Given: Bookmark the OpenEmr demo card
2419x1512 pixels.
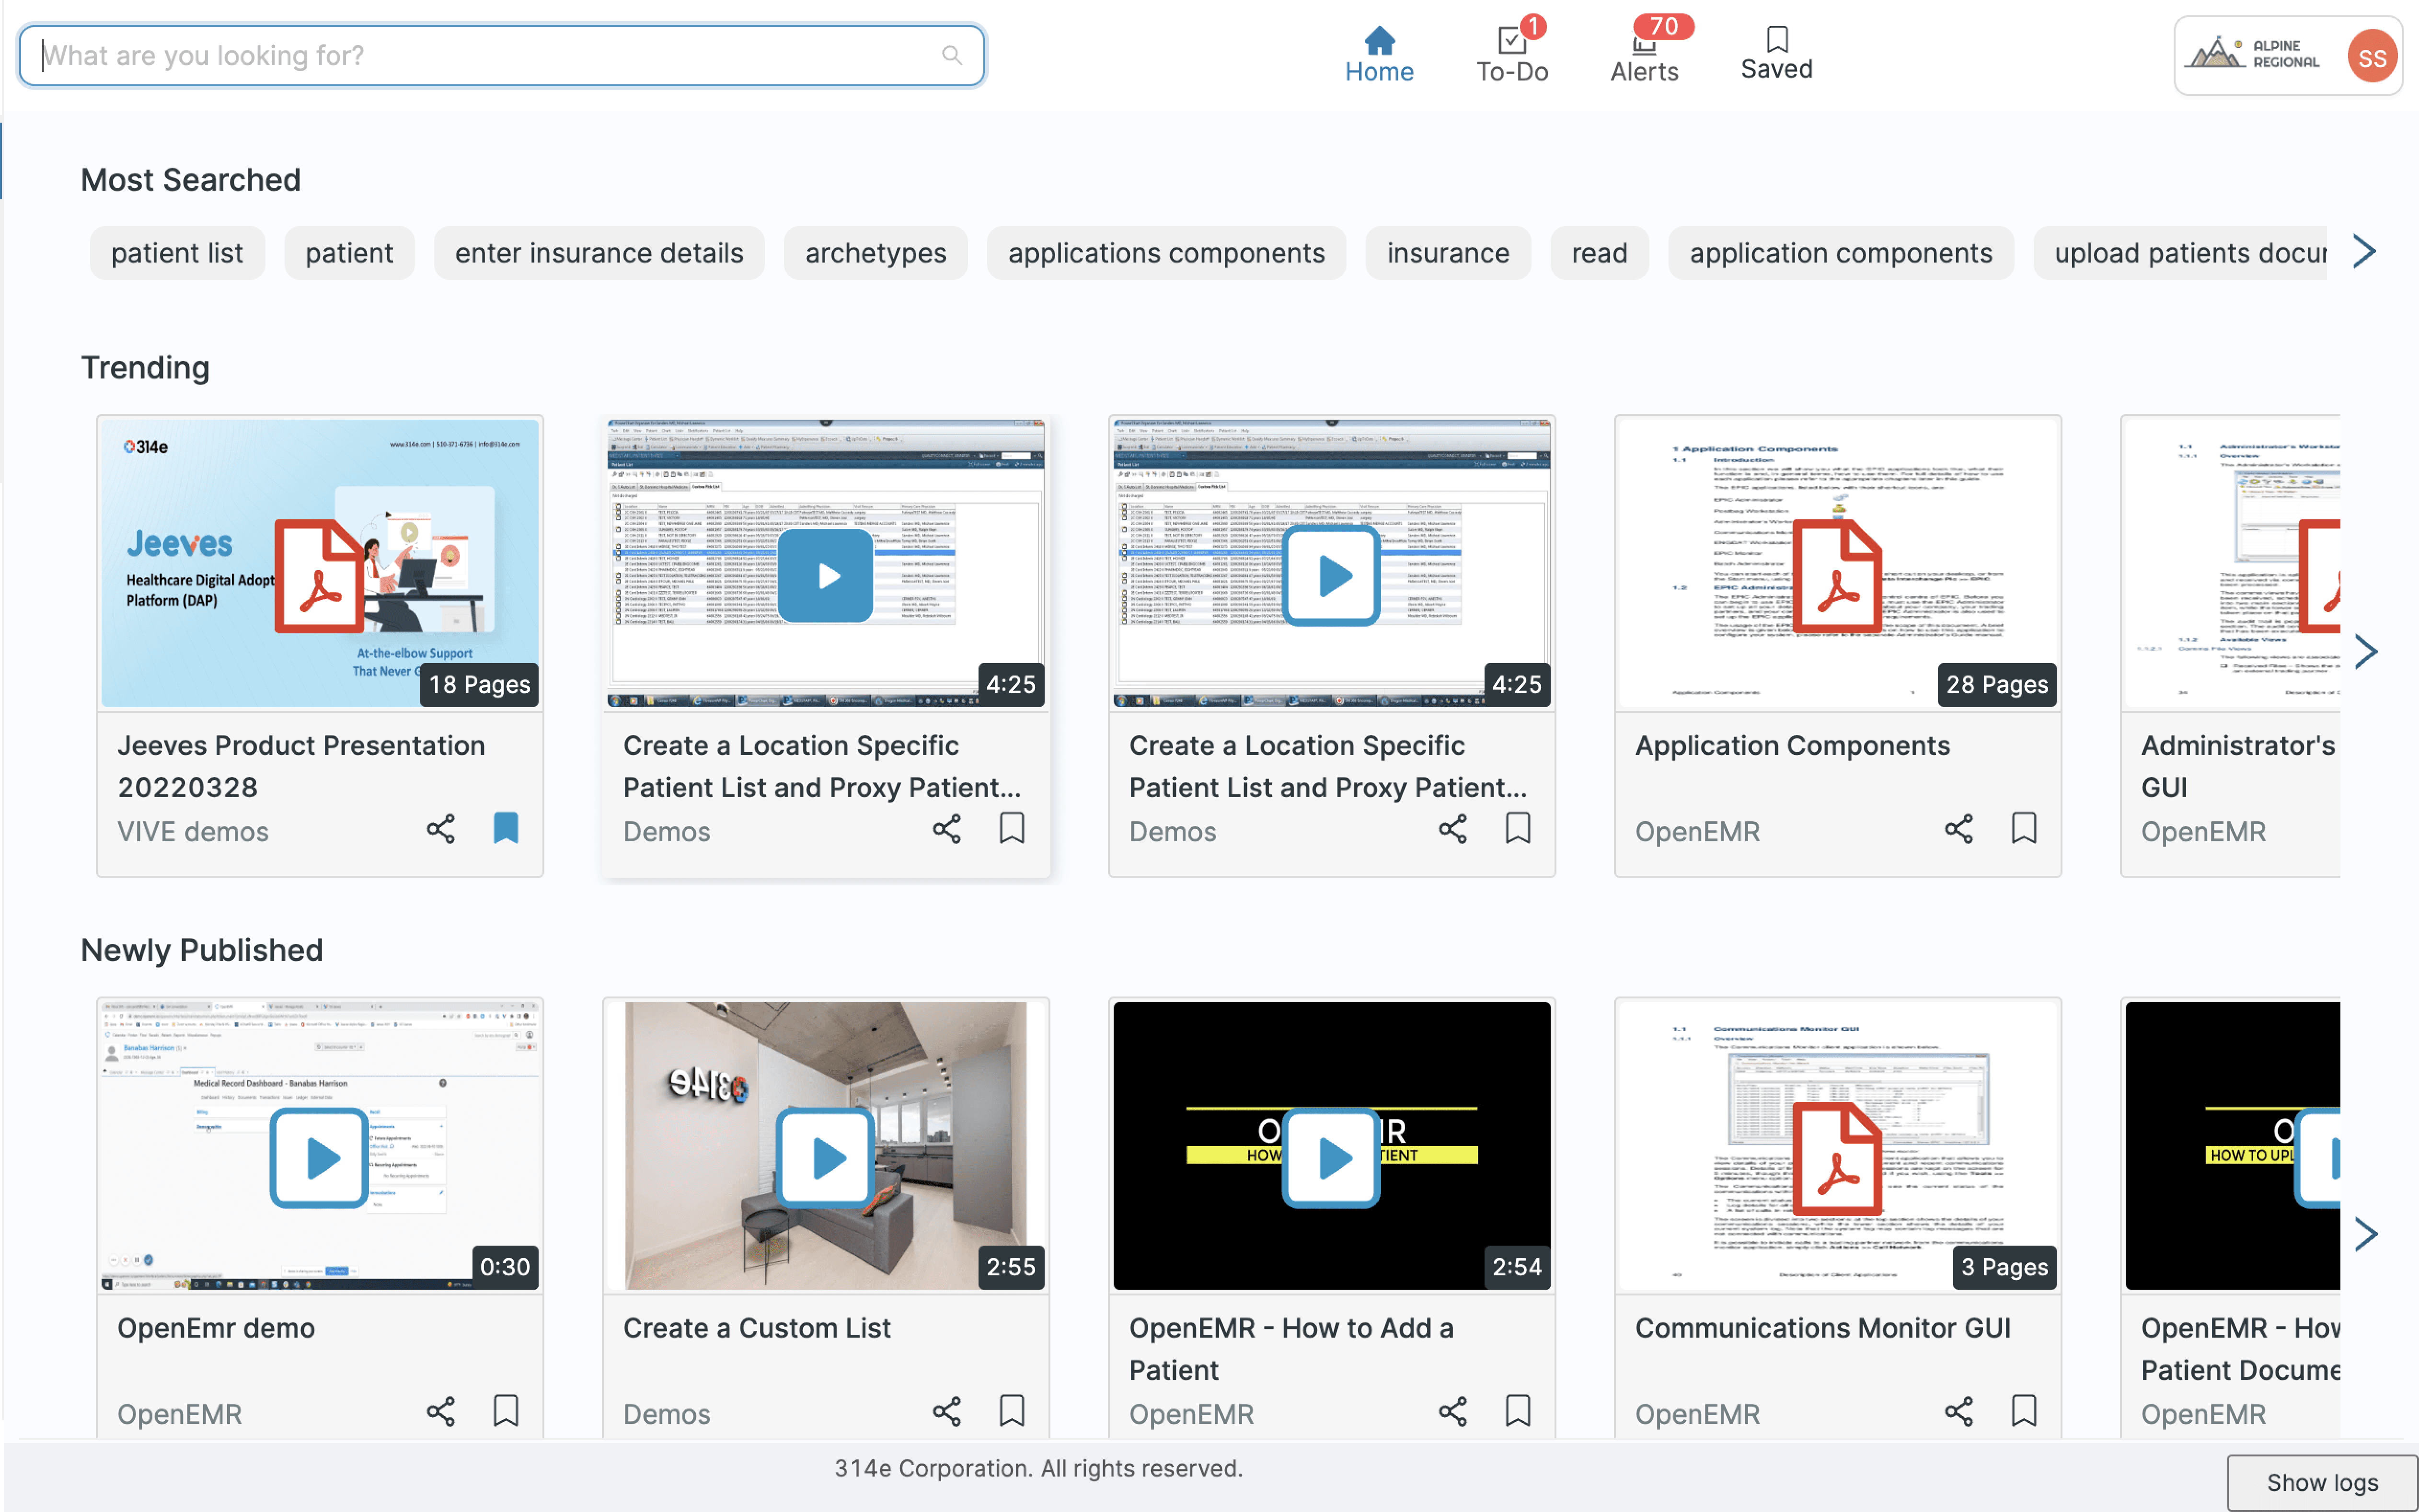Looking at the screenshot, I should pos(506,1410).
